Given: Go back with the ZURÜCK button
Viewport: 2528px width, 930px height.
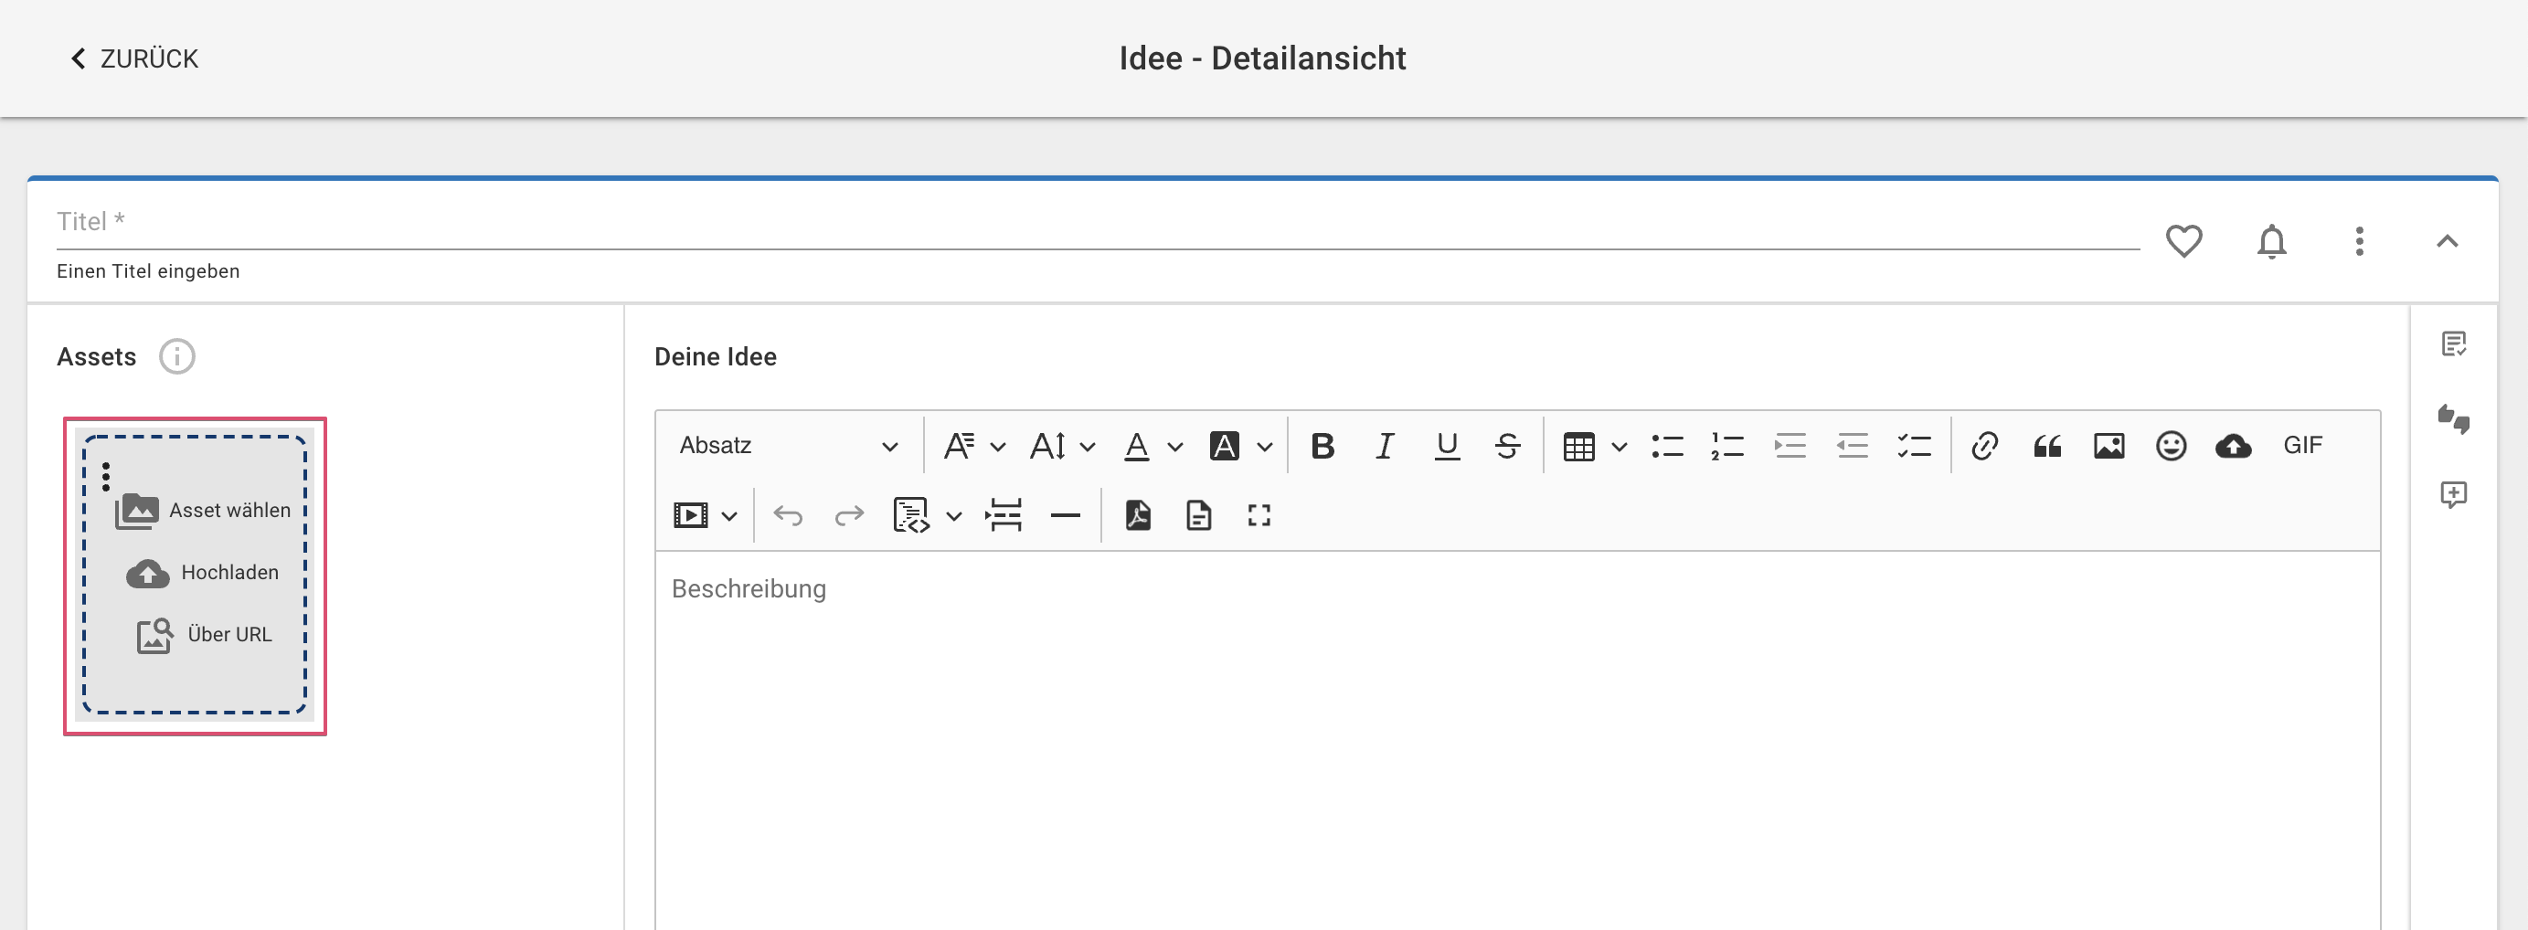Looking at the screenshot, I should point(134,58).
